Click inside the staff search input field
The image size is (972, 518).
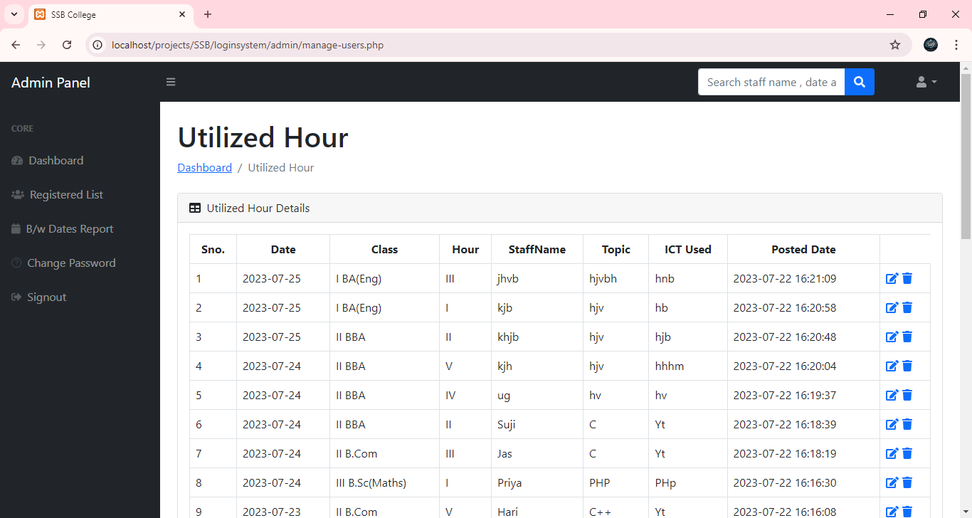(771, 82)
